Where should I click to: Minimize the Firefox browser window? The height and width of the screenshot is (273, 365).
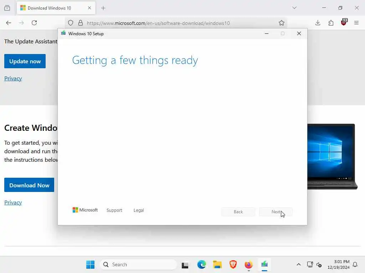tap(324, 8)
